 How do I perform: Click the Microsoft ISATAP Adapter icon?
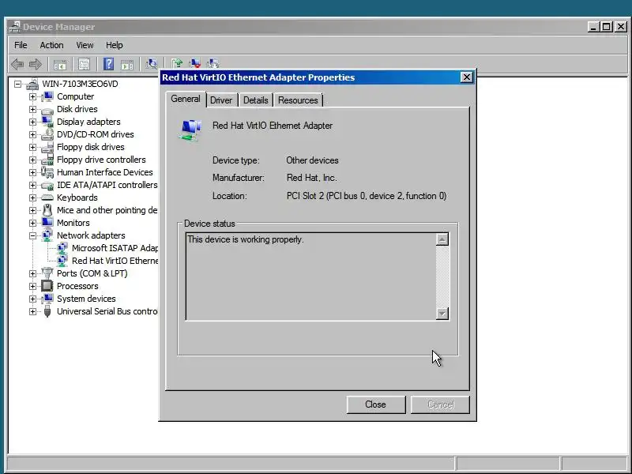pyautogui.click(x=62, y=248)
